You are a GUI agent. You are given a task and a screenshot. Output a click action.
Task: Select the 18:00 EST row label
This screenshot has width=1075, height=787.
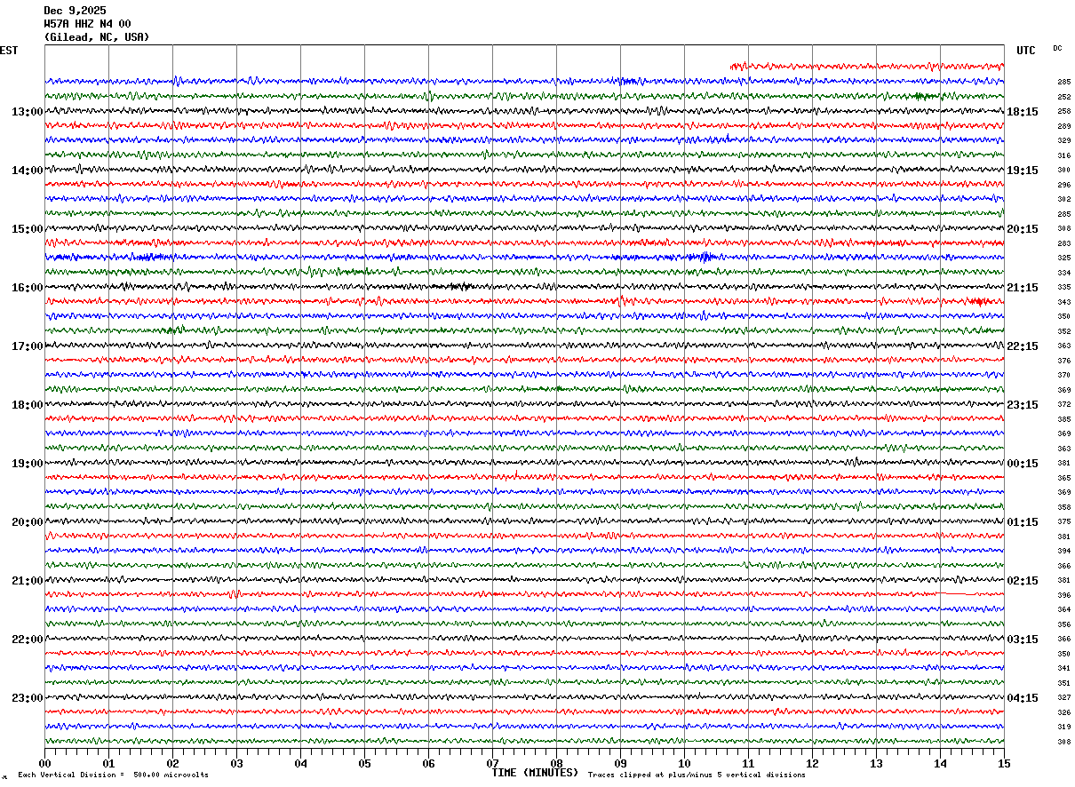coord(28,405)
